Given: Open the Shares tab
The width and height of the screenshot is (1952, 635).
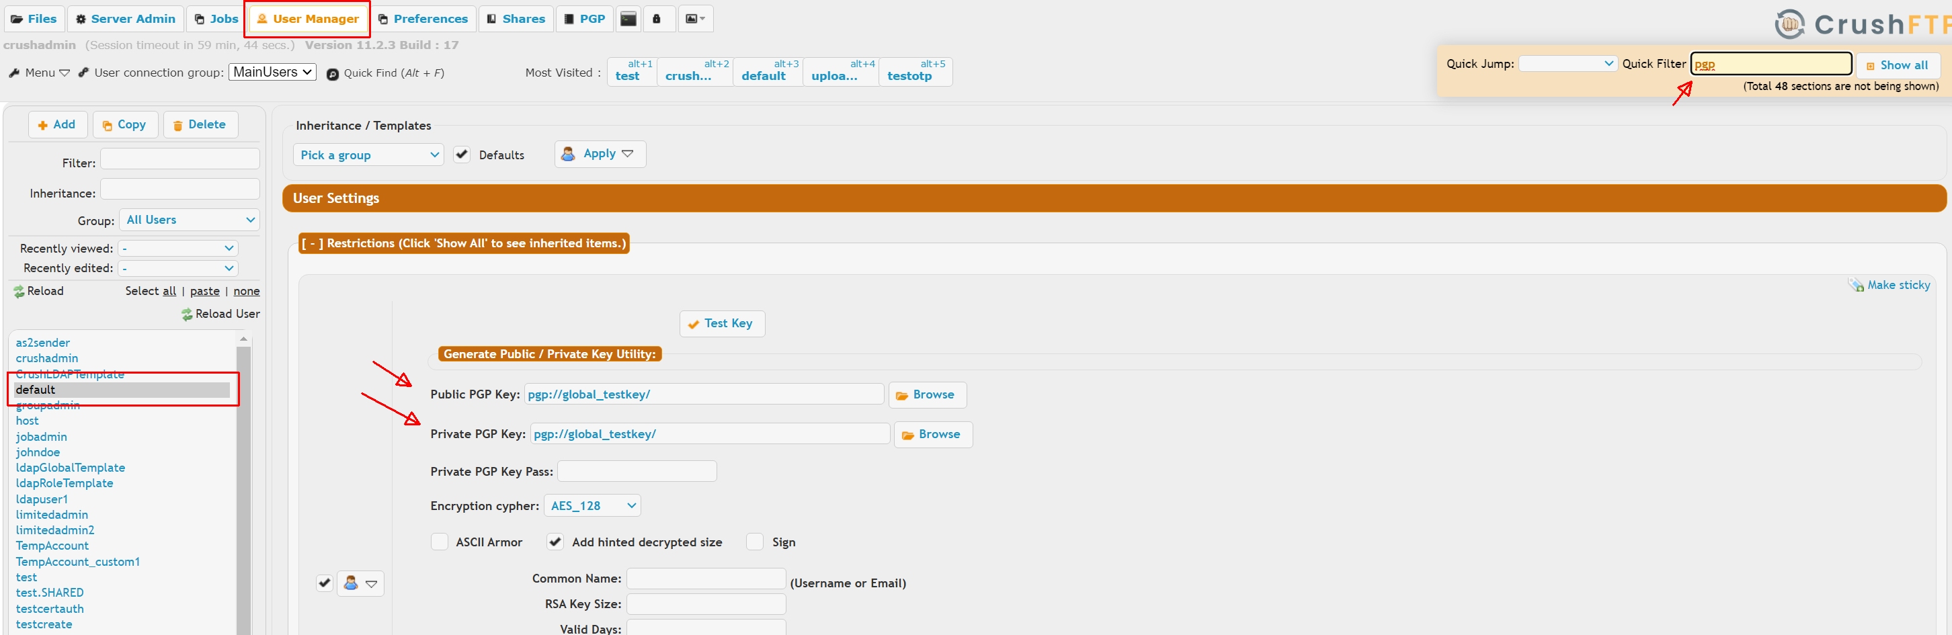Looking at the screenshot, I should tap(516, 19).
